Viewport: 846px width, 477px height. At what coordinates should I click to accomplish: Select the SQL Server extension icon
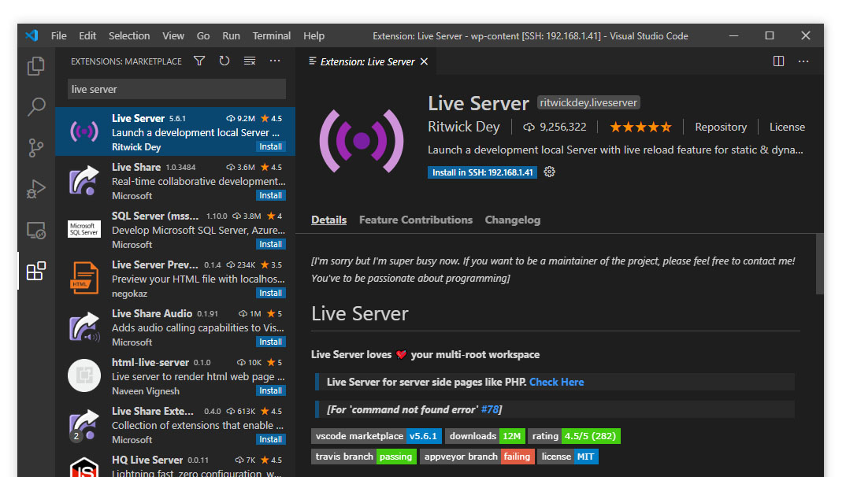pyautogui.click(x=84, y=229)
